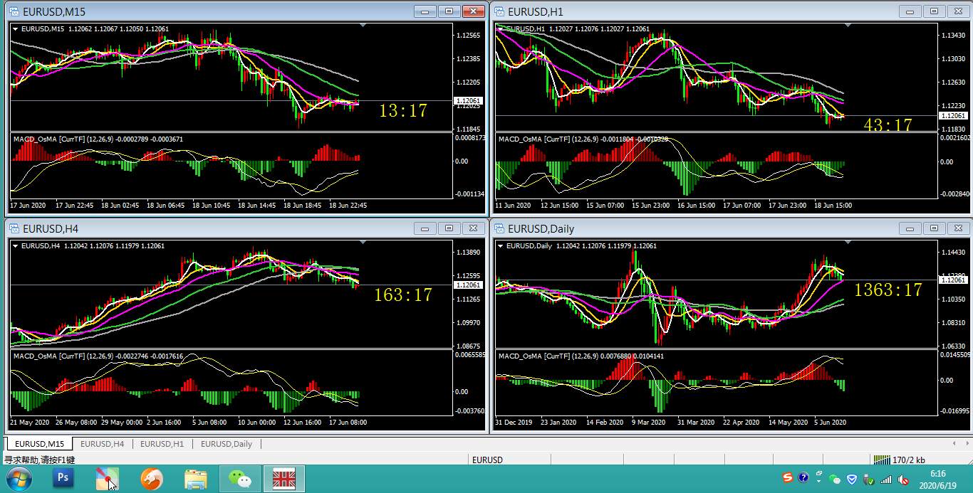Open WeChat from the taskbar
The height and width of the screenshot is (493, 973).
(240, 479)
